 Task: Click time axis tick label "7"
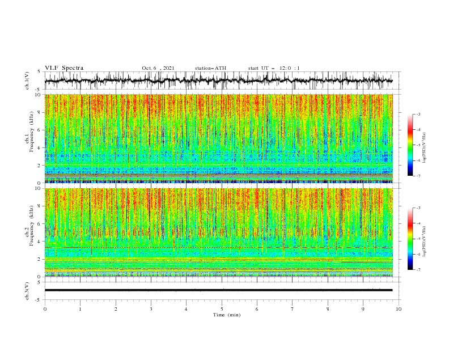293,309
